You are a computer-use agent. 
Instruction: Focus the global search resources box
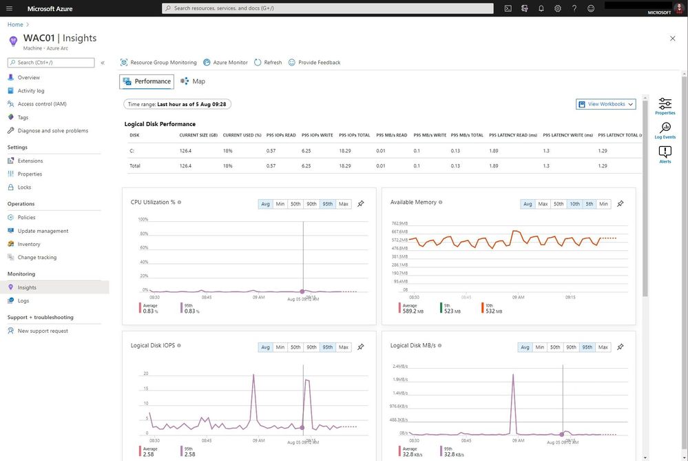(x=327, y=8)
